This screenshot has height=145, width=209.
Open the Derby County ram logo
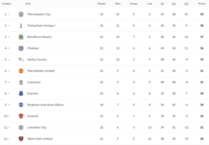(x=21, y=59)
